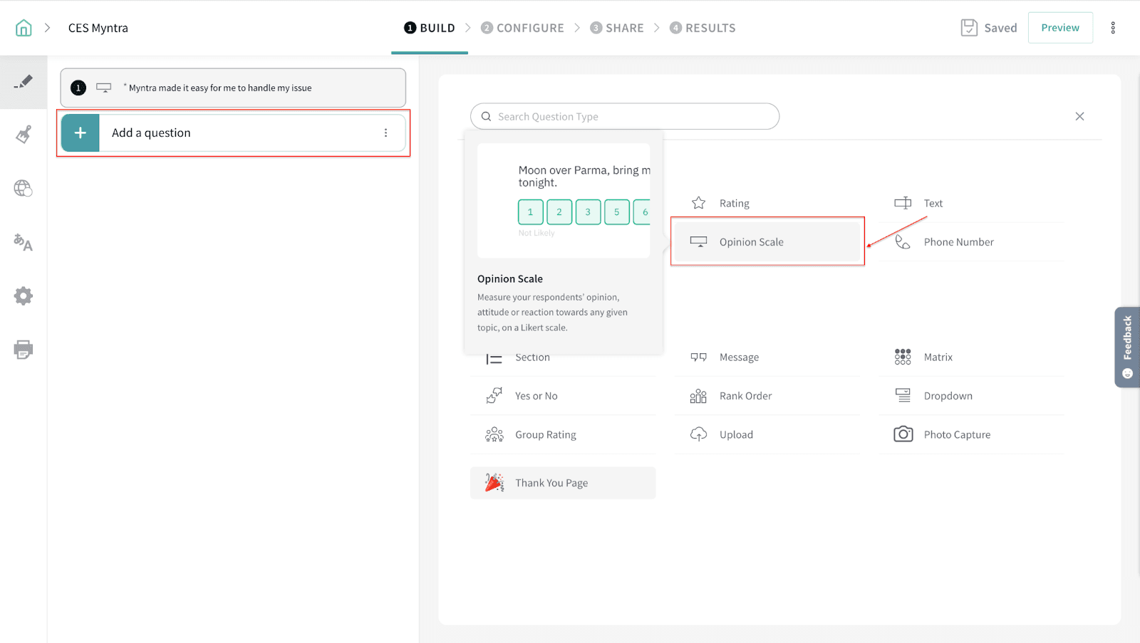
Task: Select the build pencil sidebar icon
Action: [x=24, y=82]
